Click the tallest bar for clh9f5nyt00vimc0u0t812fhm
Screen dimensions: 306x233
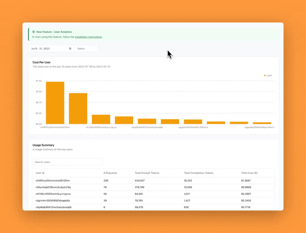point(55,103)
